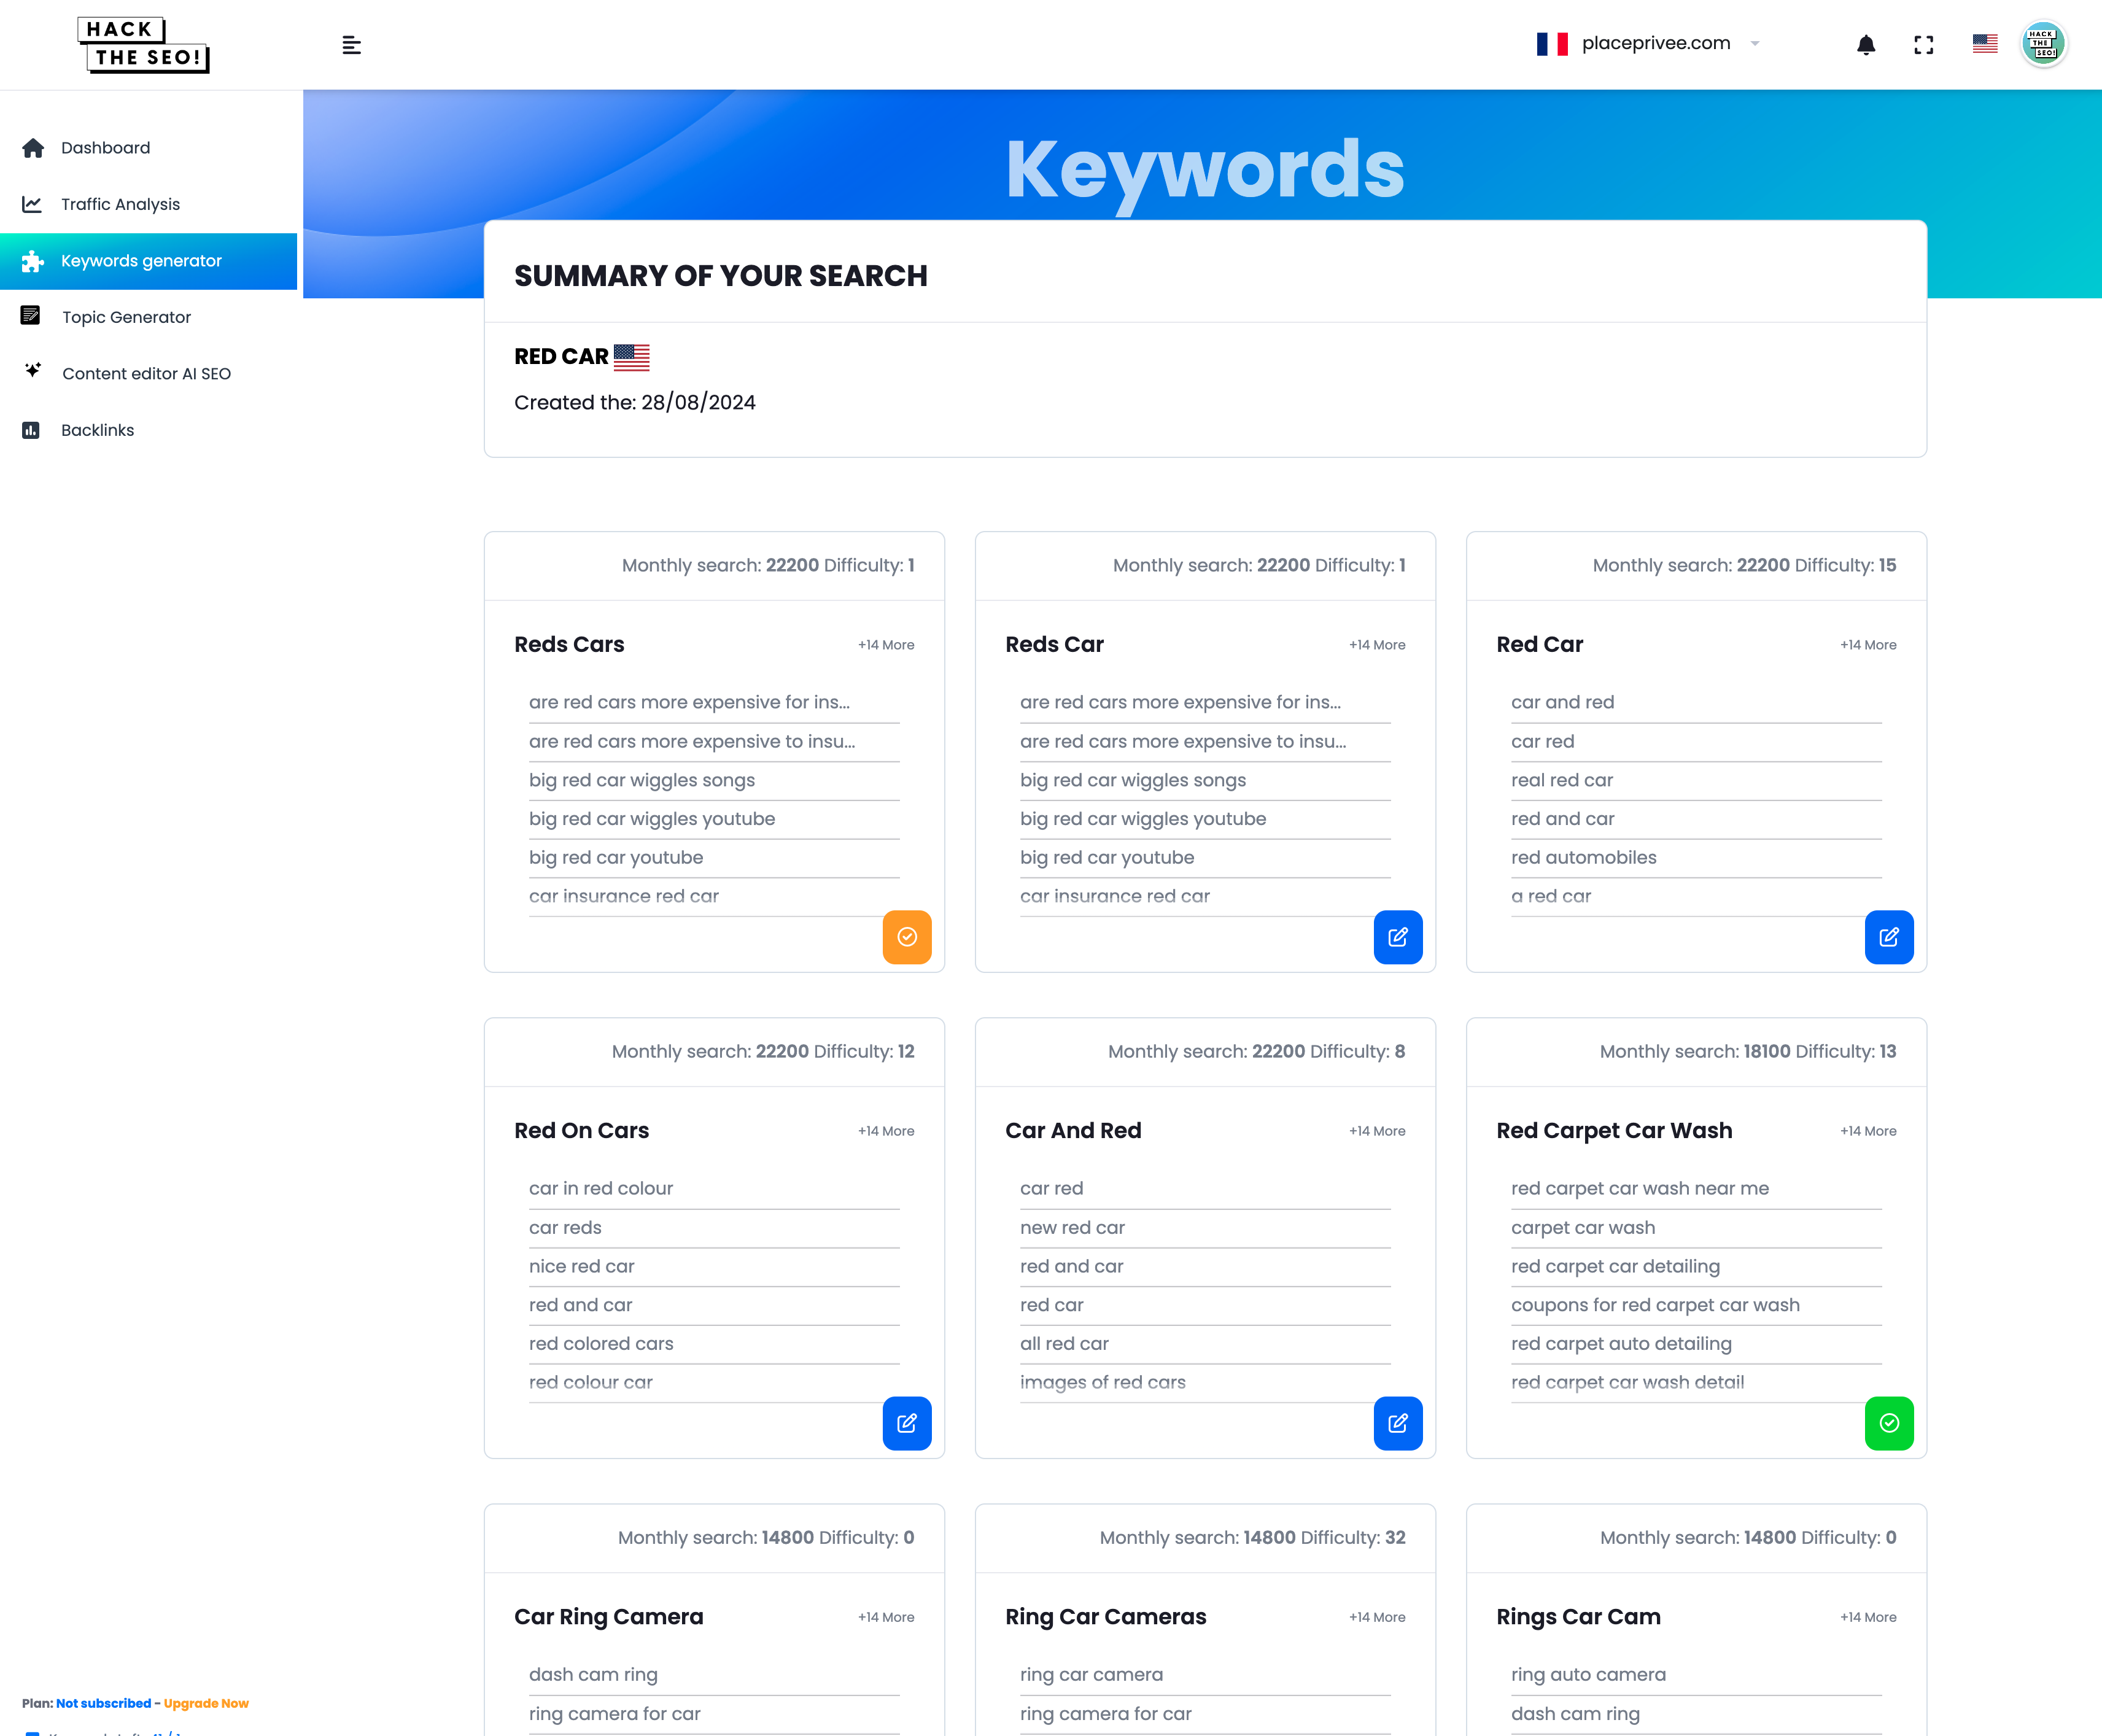Open Content editor AI SEO page
This screenshot has height=1736, width=2102.
click(146, 374)
